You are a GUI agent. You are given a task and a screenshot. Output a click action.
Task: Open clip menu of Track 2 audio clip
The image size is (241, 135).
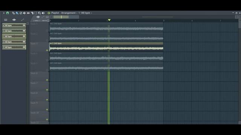pos(51,33)
